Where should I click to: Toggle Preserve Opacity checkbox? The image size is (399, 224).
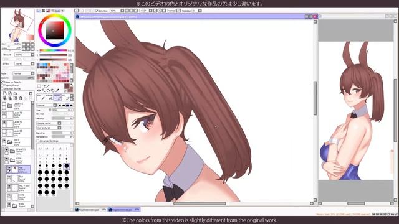pos(2,82)
